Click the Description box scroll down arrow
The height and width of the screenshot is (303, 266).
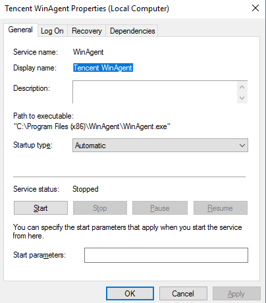pyautogui.click(x=242, y=97)
